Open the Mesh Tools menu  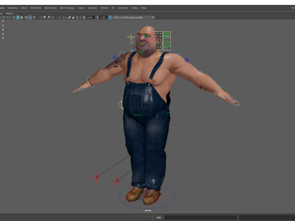click(x=50, y=8)
